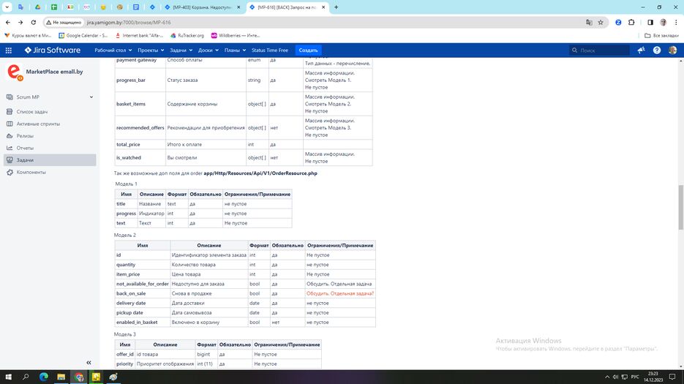Open the Wildberries bookmark

click(236, 35)
